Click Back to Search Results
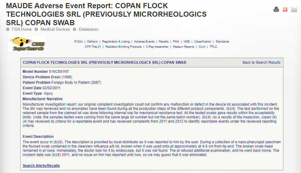 point(262,63)
